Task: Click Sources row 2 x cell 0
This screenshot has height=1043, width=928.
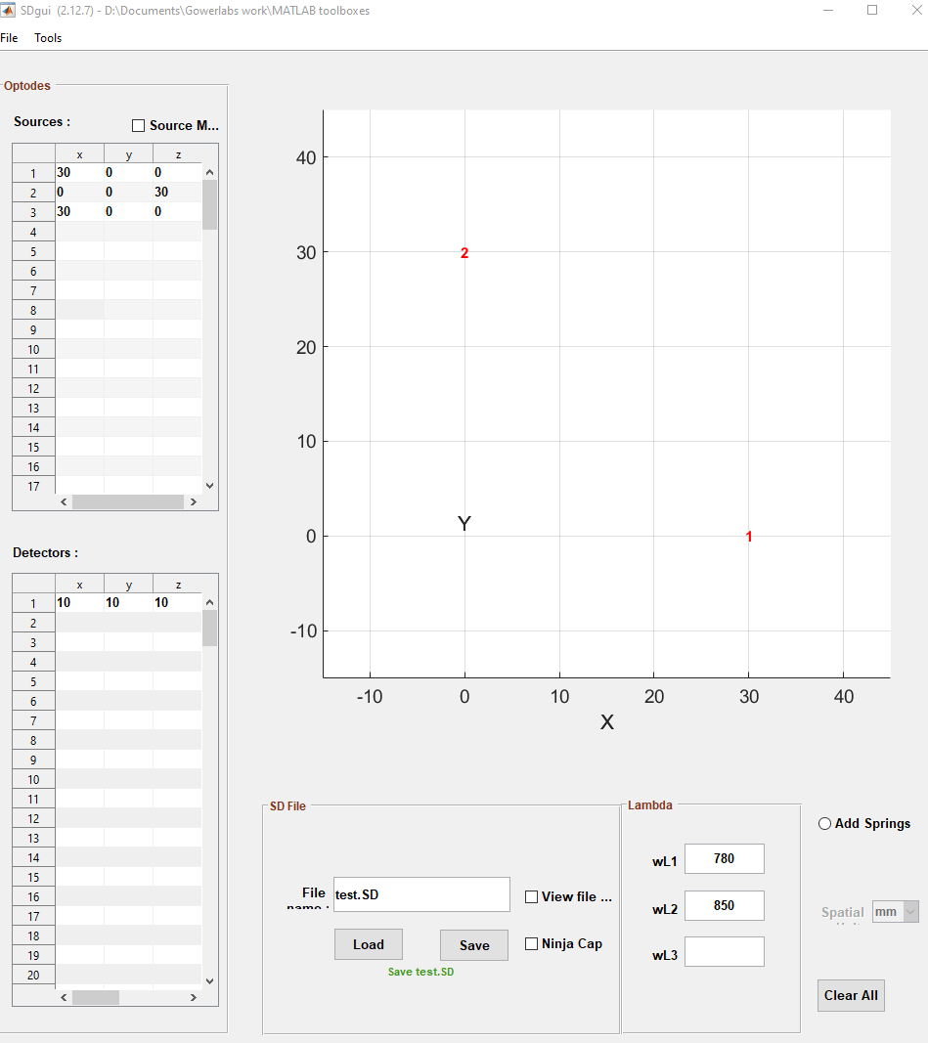Action: point(80,192)
